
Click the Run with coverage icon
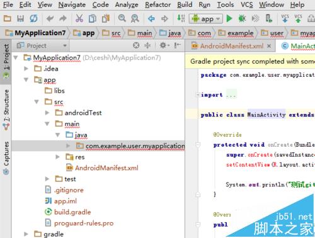tap(255, 19)
